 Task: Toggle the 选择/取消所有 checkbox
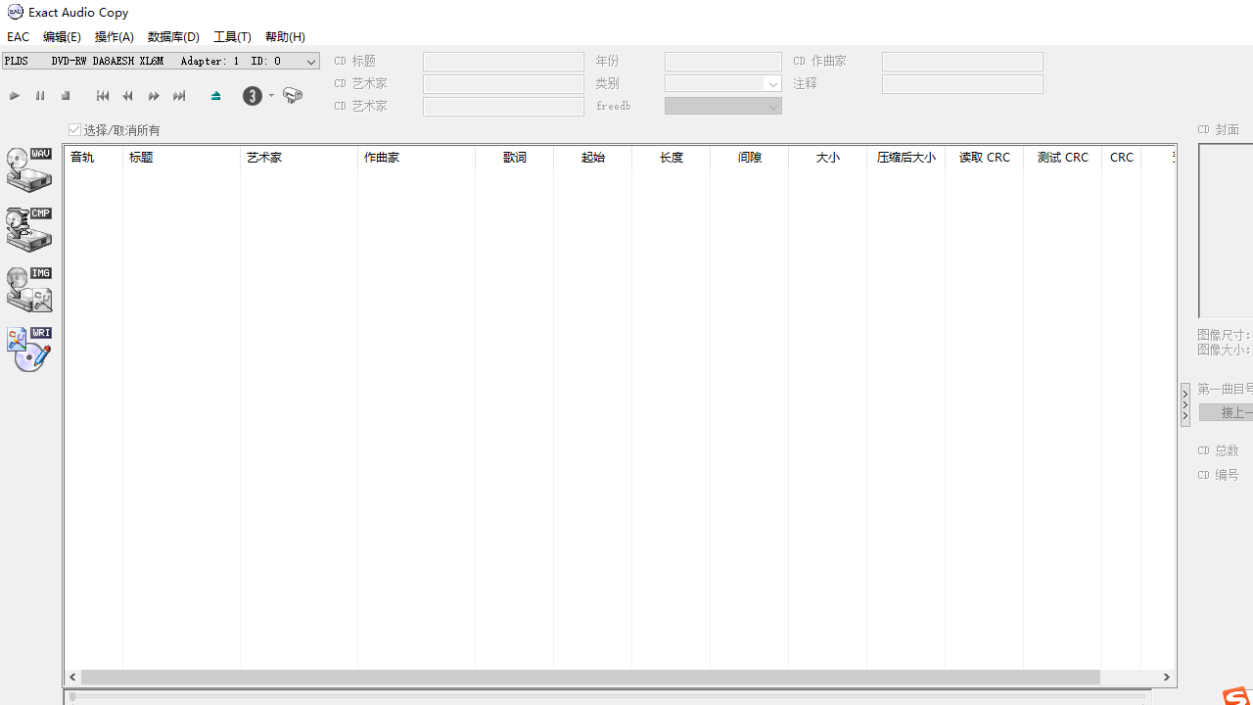click(74, 129)
